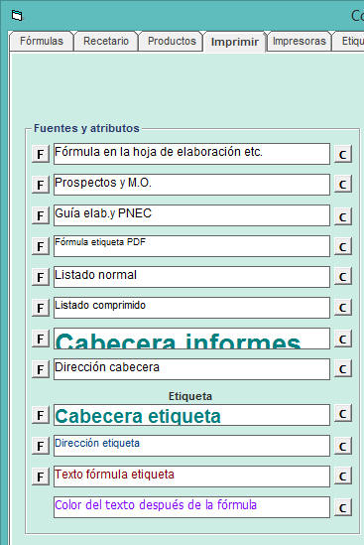
Task: Go to the Productos tab
Action: tap(172, 41)
